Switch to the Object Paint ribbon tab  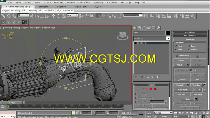click(81, 7)
